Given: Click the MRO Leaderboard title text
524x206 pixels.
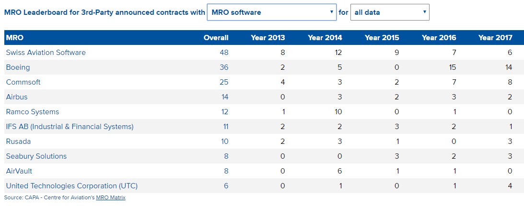Looking at the screenshot, I should (105, 12).
